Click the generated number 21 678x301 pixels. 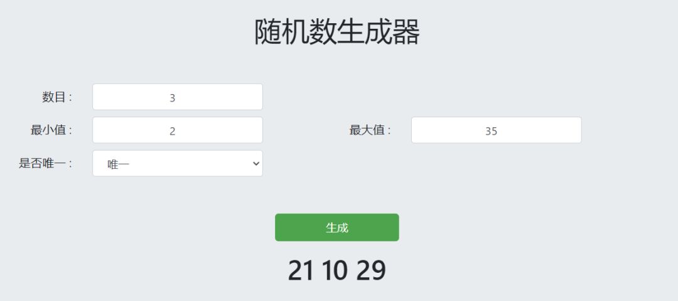(301, 270)
